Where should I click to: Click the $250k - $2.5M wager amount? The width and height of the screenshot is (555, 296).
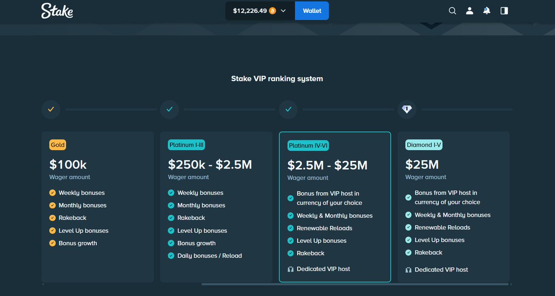[x=210, y=164]
